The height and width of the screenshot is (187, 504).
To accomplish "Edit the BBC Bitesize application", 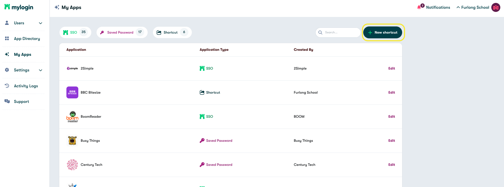I will 392,92.
